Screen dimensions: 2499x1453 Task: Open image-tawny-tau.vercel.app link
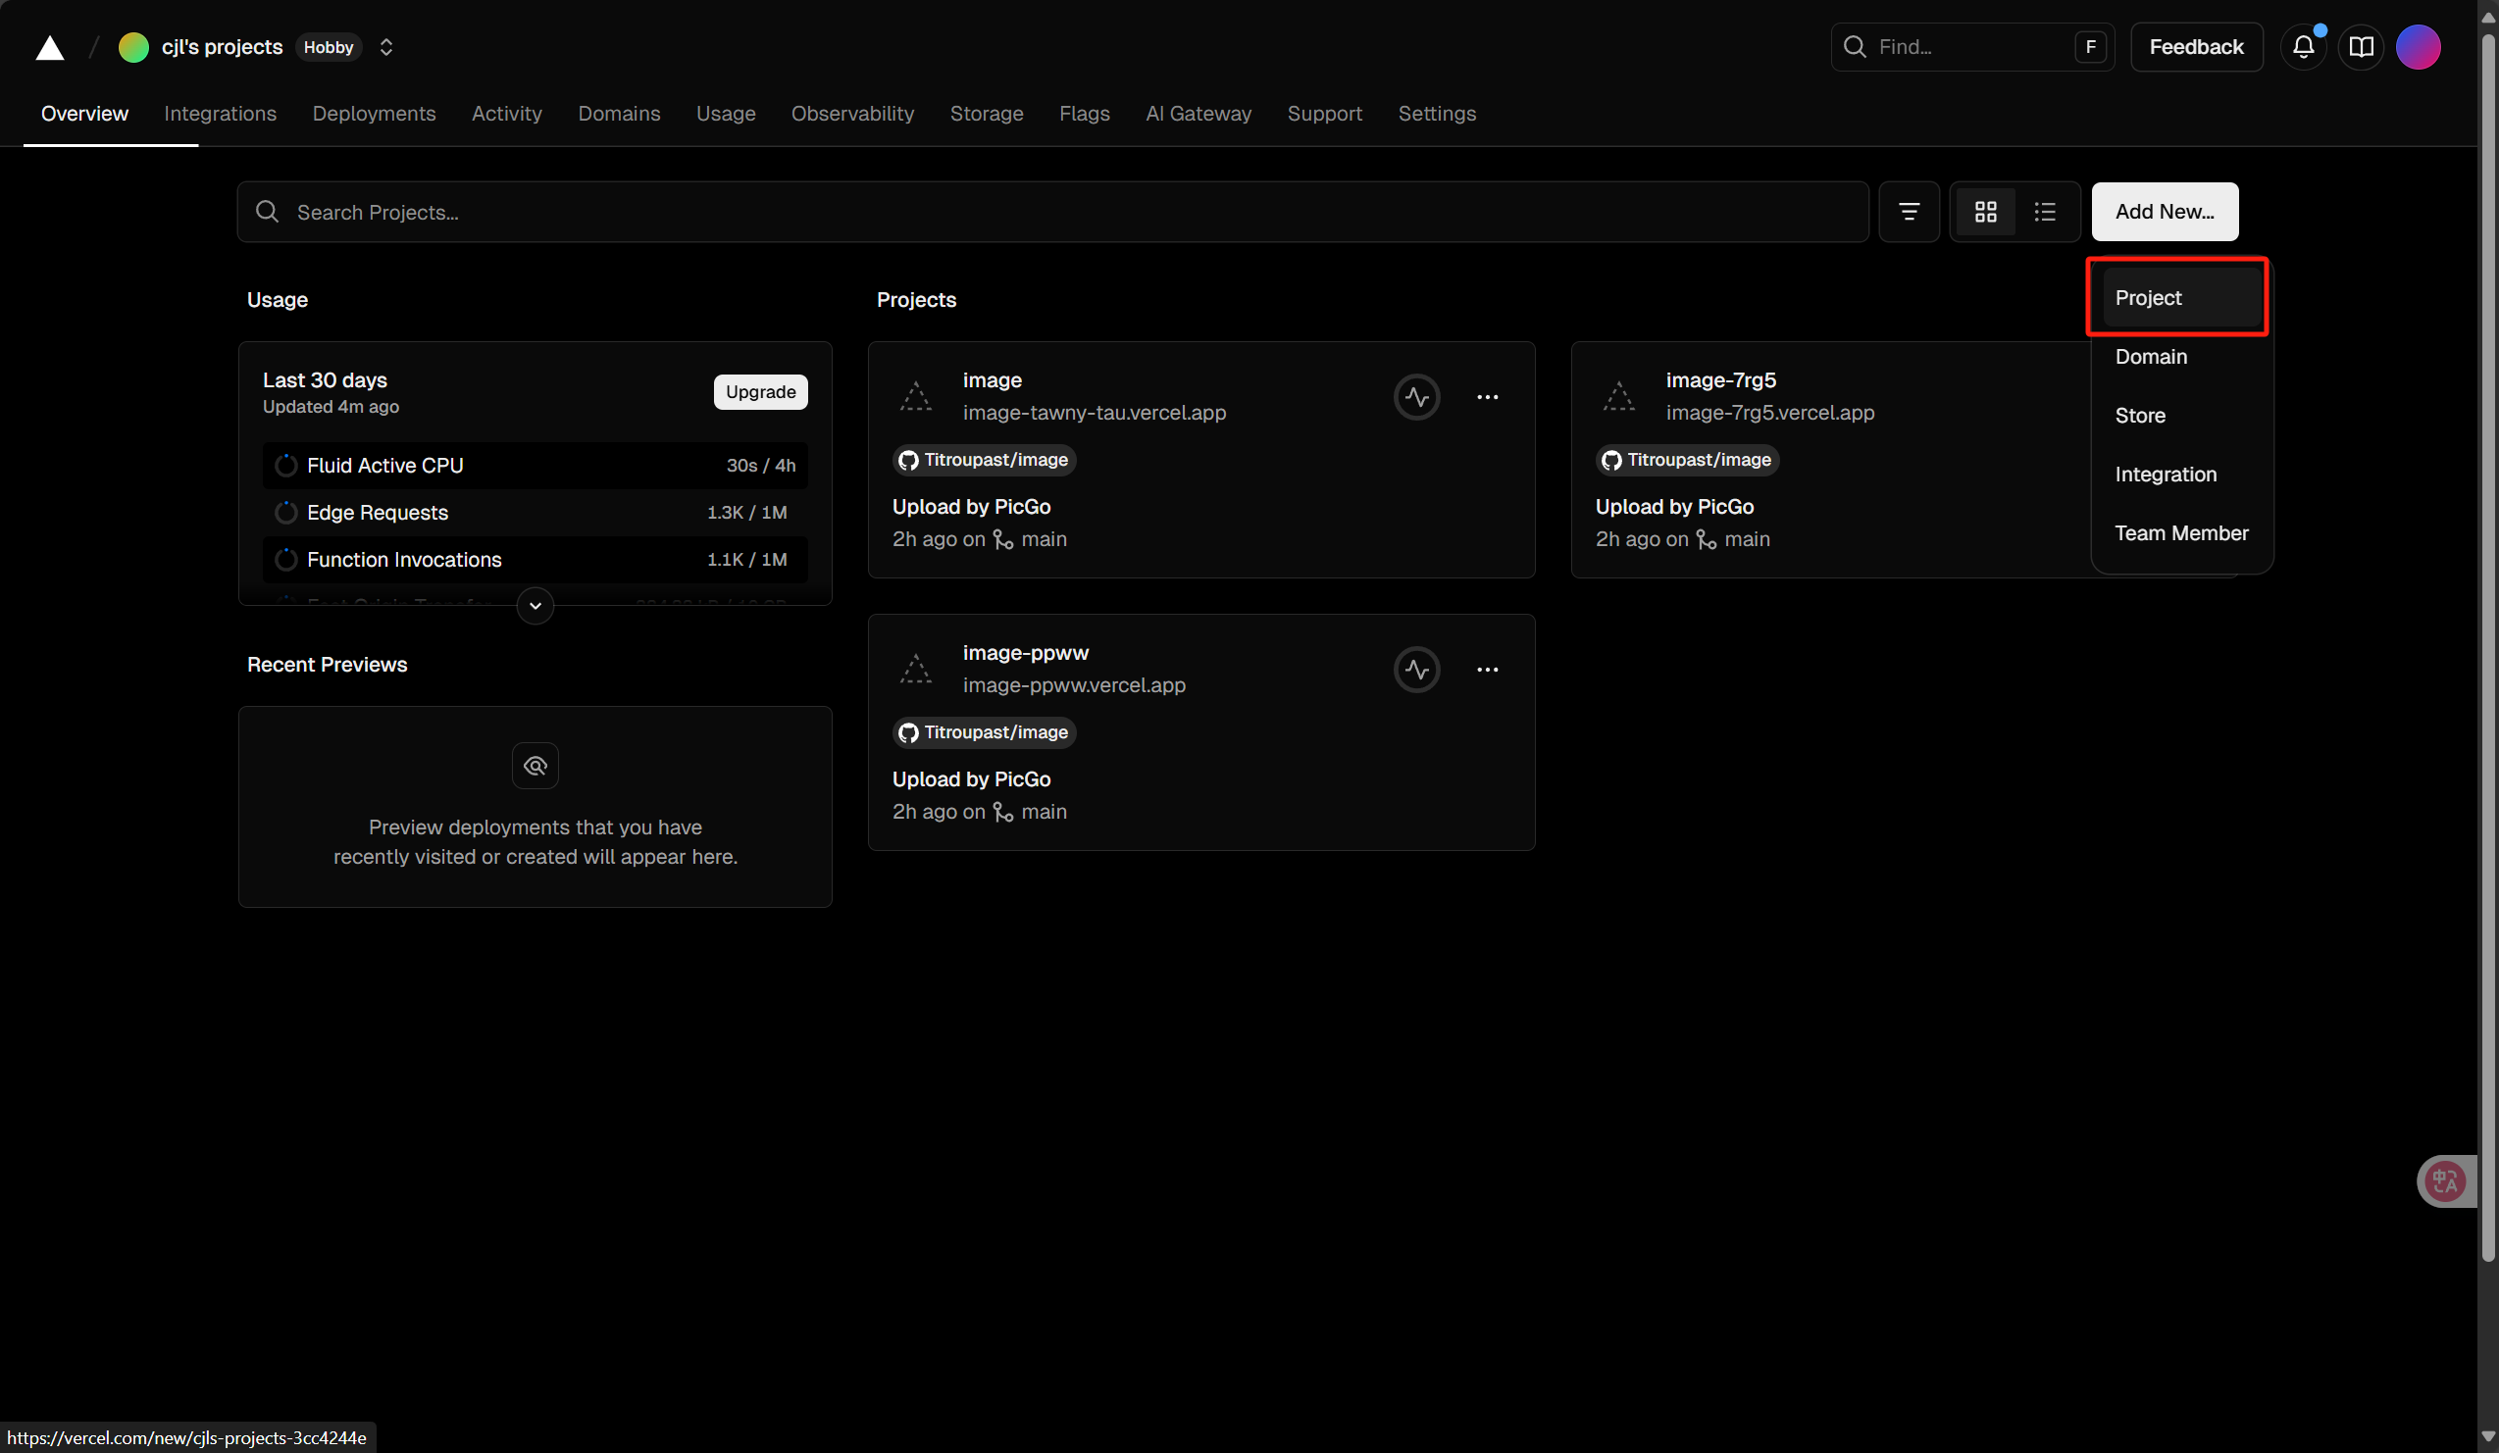click(x=1093, y=413)
